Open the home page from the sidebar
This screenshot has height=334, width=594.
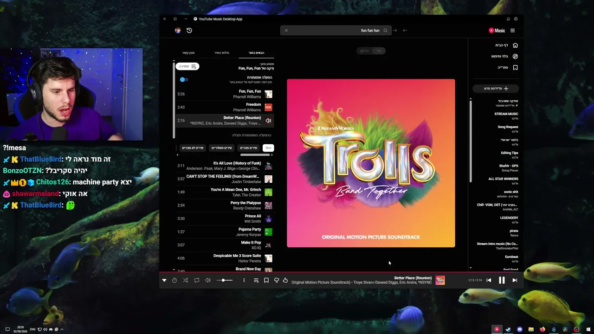coord(507,45)
